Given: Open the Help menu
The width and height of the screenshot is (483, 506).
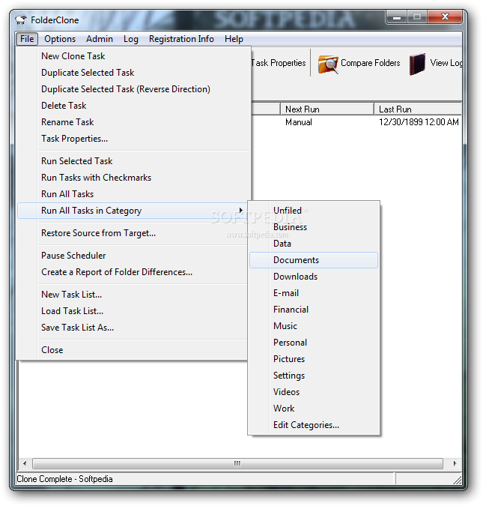Looking at the screenshot, I should coord(234,39).
